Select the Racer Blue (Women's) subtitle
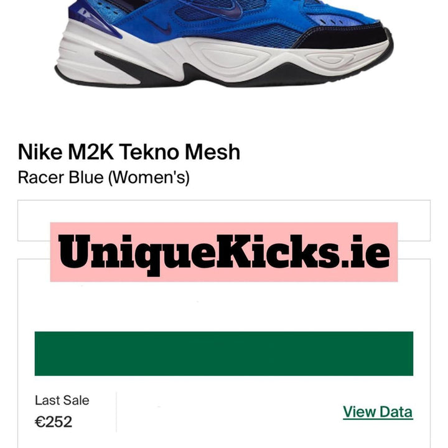Viewport: 448px width, 448px height. [x=104, y=177]
